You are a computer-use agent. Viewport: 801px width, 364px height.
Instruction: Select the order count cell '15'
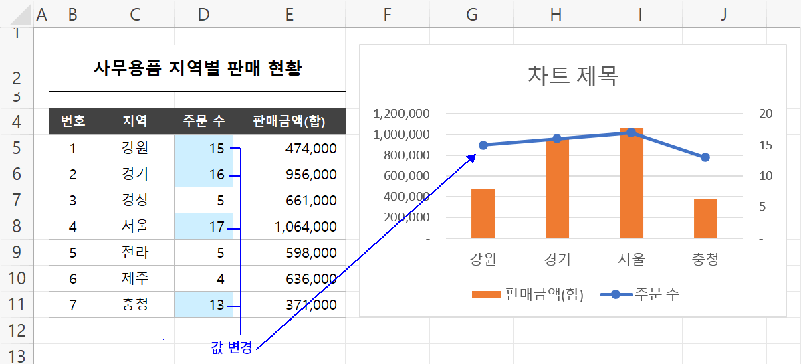coord(203,149)
